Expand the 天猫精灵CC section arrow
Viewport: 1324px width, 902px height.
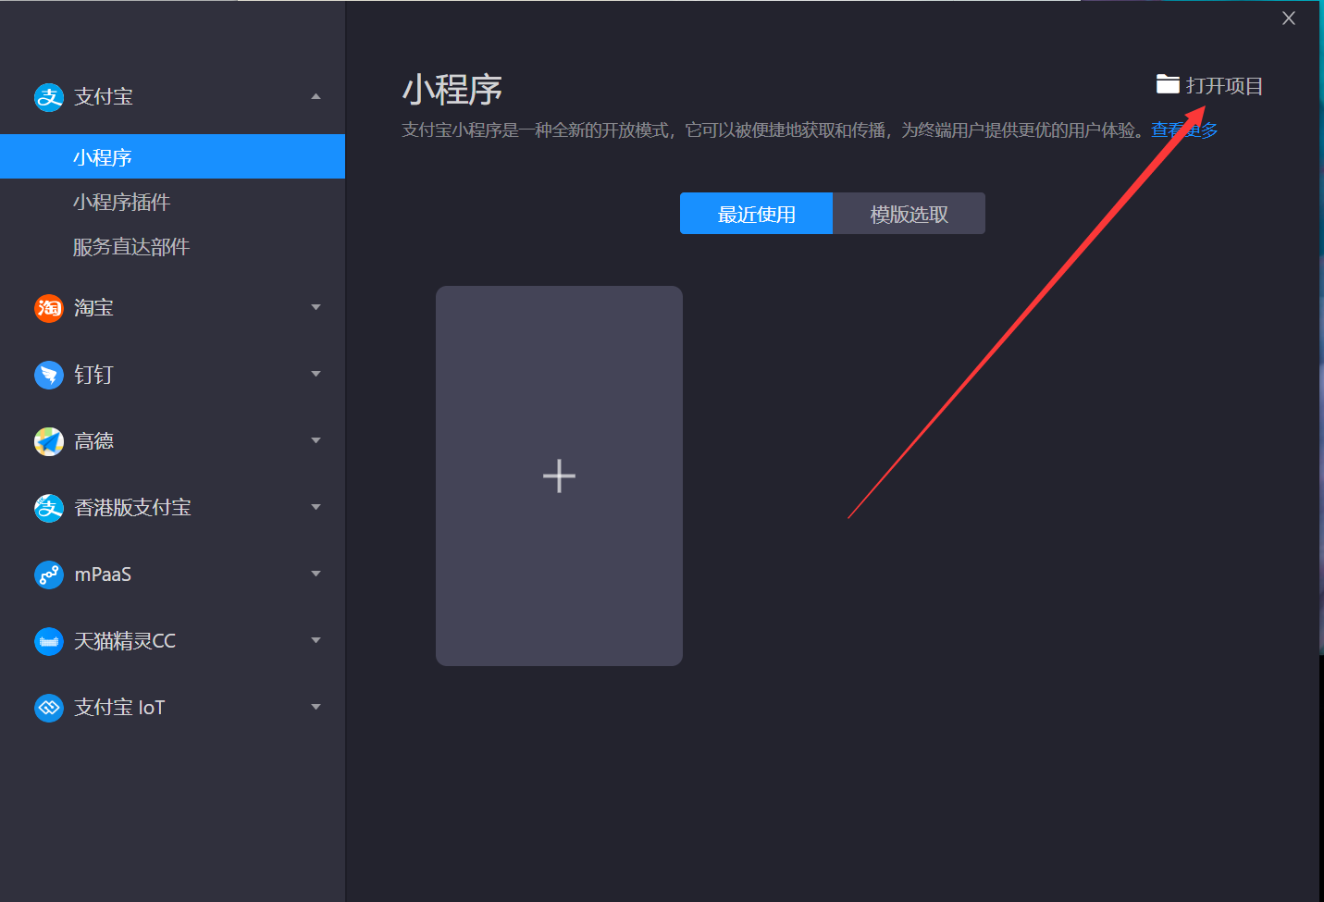[316, 640]
